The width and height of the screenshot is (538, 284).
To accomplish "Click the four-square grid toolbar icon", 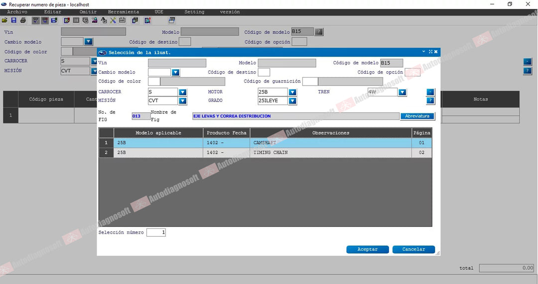I will tap(76, 20).
